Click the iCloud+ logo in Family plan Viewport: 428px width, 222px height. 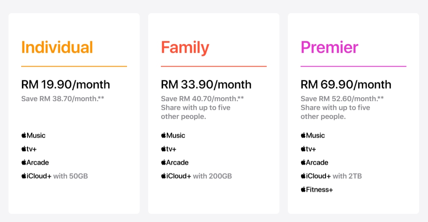point(176,176)
